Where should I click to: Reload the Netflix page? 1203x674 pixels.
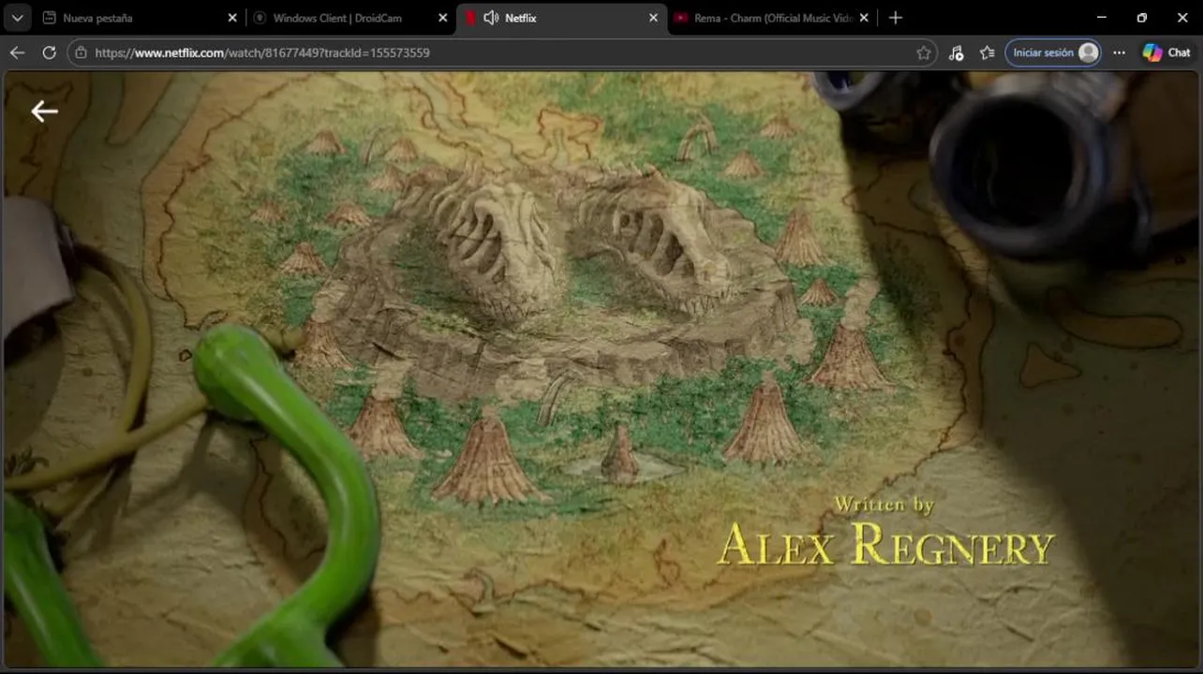point(49,52)
